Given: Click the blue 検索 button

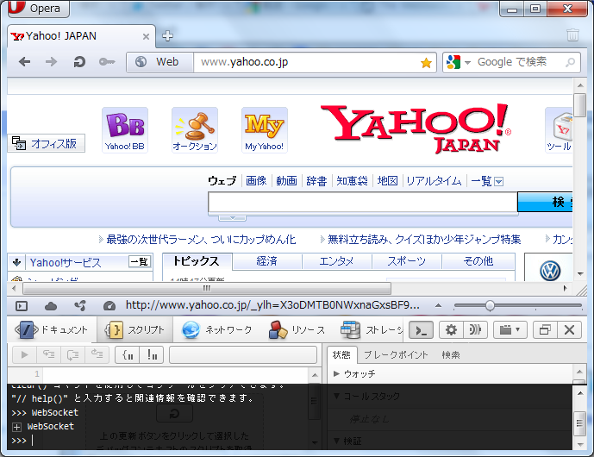Looking at the screenshot, I should click(545, 202).
